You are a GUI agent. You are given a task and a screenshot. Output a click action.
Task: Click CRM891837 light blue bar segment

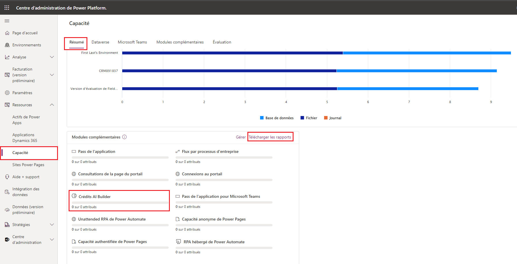(417, 71)
